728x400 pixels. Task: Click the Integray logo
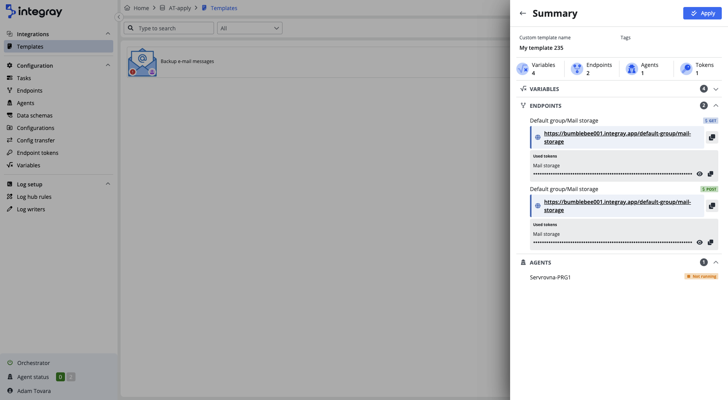coord(34,12)
